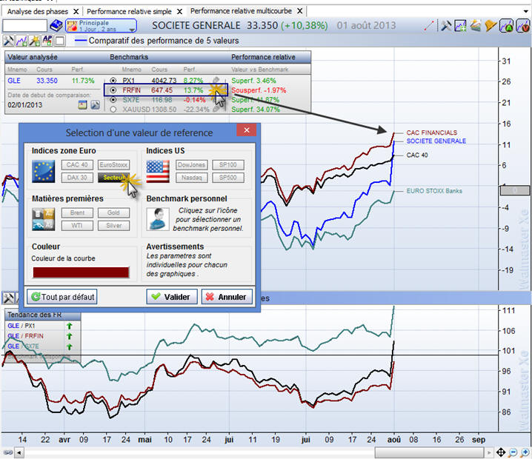Screen dimensions: 532x459
Task: Open the tab list dropdown arrow
Action: [x=525, y=11]
